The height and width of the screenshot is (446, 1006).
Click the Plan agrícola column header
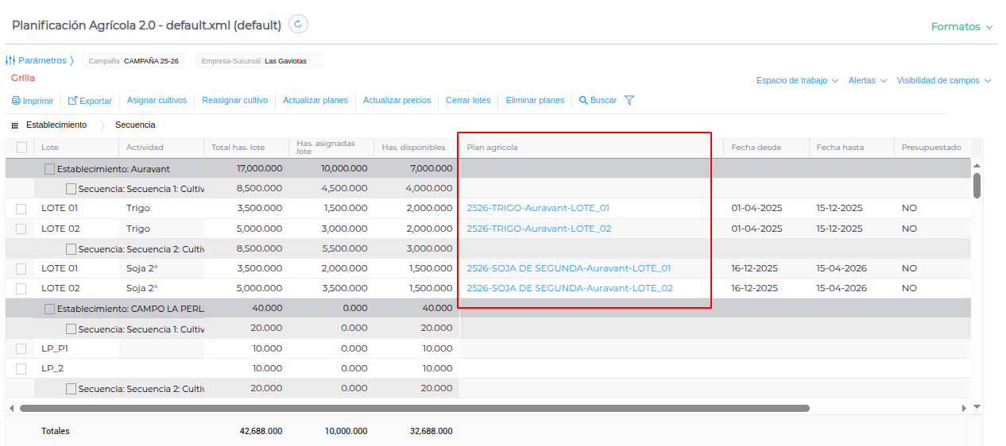coord(493,148)
